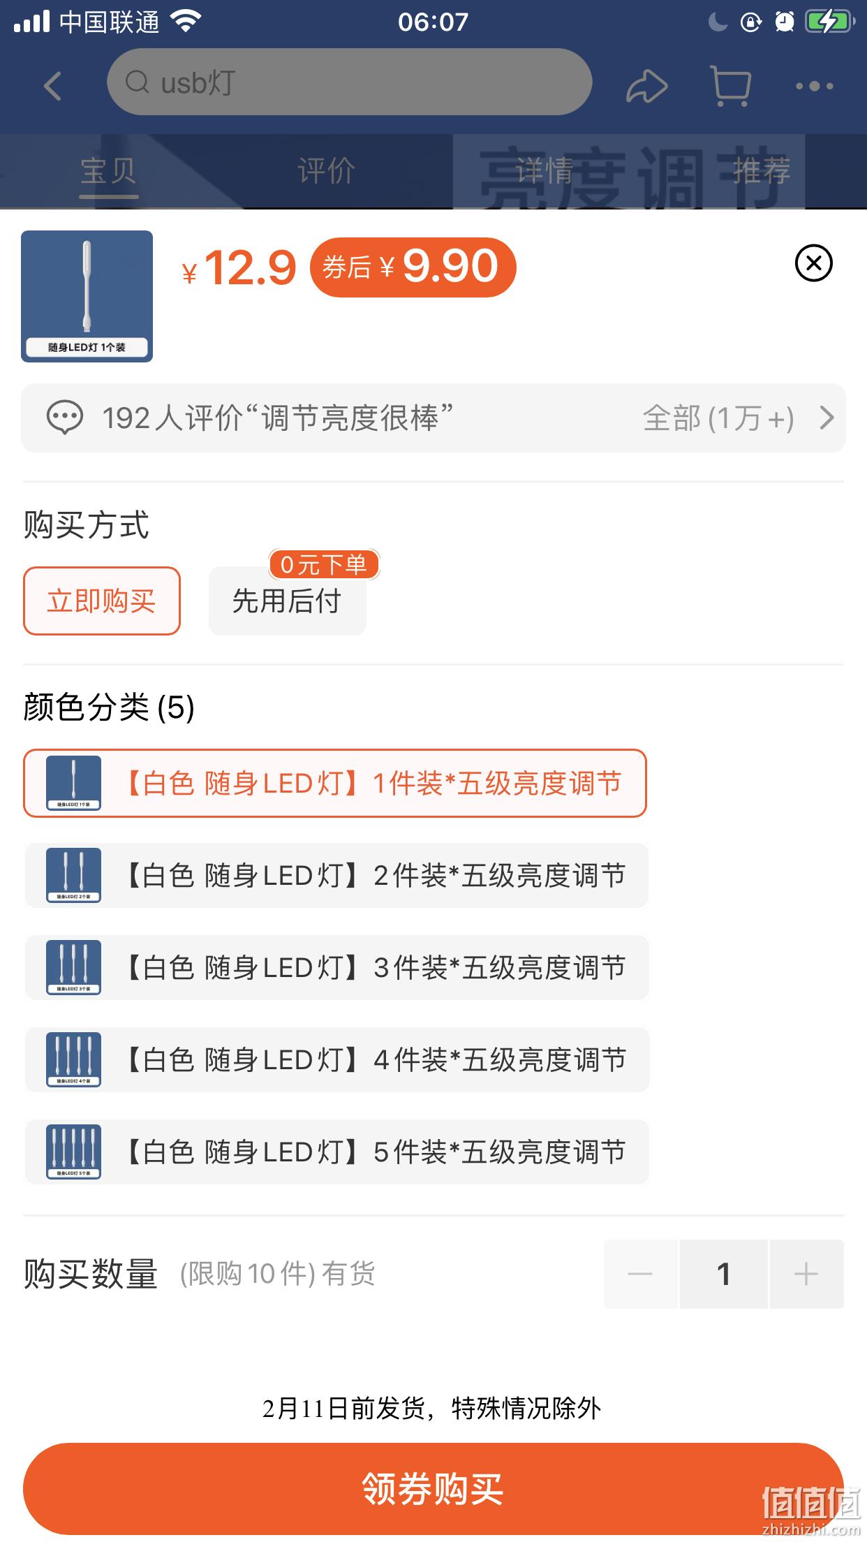Open the three-dot more menu

pos(815,87)
